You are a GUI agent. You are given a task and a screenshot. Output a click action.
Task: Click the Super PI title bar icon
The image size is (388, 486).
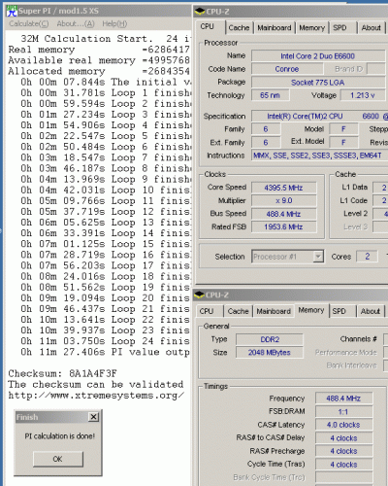pos(12,11)
